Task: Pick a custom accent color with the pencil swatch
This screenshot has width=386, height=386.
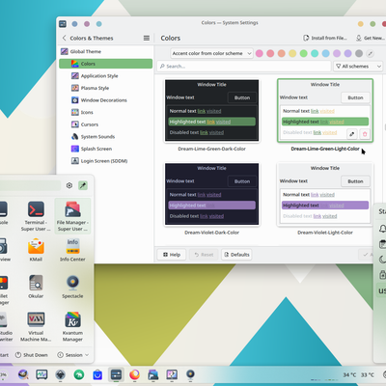Action: pos(371,53)
